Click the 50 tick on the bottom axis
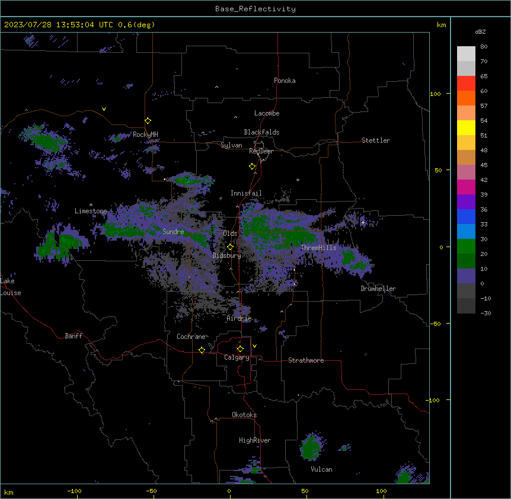Screen dimensions: 511x499 pyautogui.click(x=305, y=491)
